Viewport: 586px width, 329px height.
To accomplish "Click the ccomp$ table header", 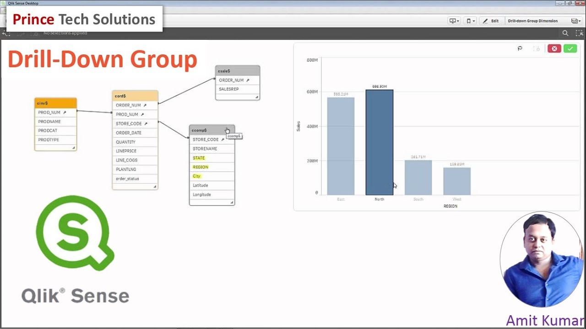I will [x=212, y=130].
